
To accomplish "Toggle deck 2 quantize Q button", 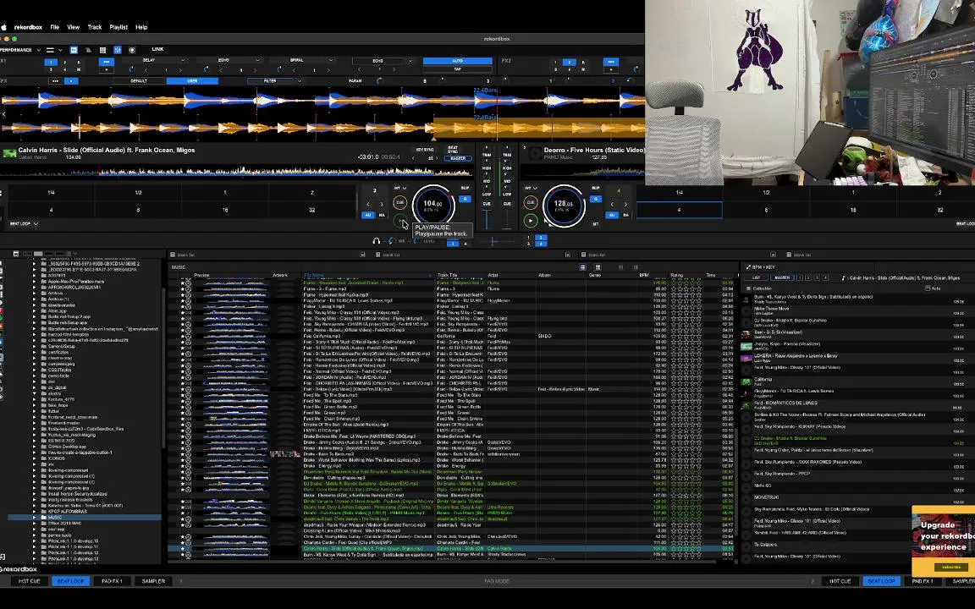I will [x=595, y=199].
